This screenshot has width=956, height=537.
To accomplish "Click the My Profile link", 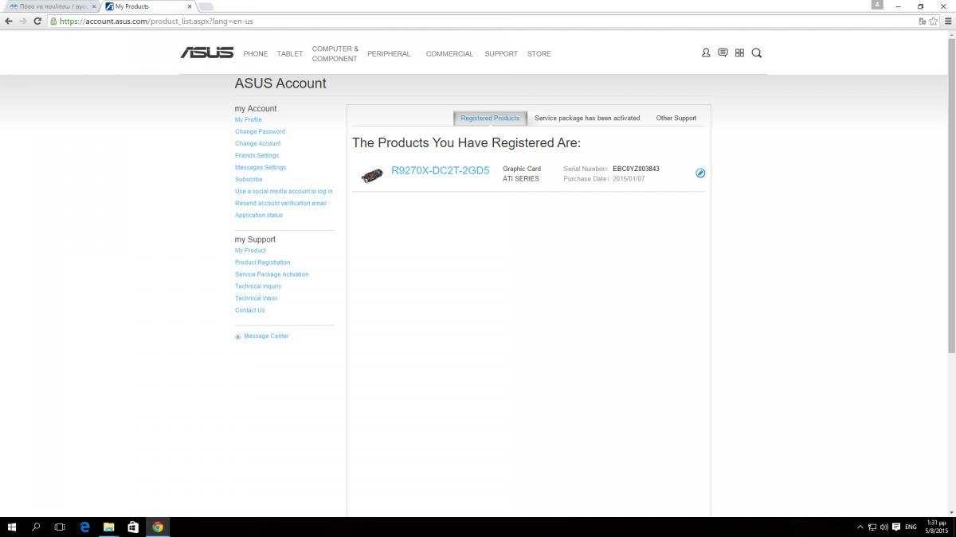I will [249, 120].
